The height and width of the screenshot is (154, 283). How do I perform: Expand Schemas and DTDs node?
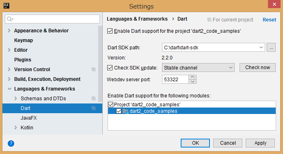16,99
